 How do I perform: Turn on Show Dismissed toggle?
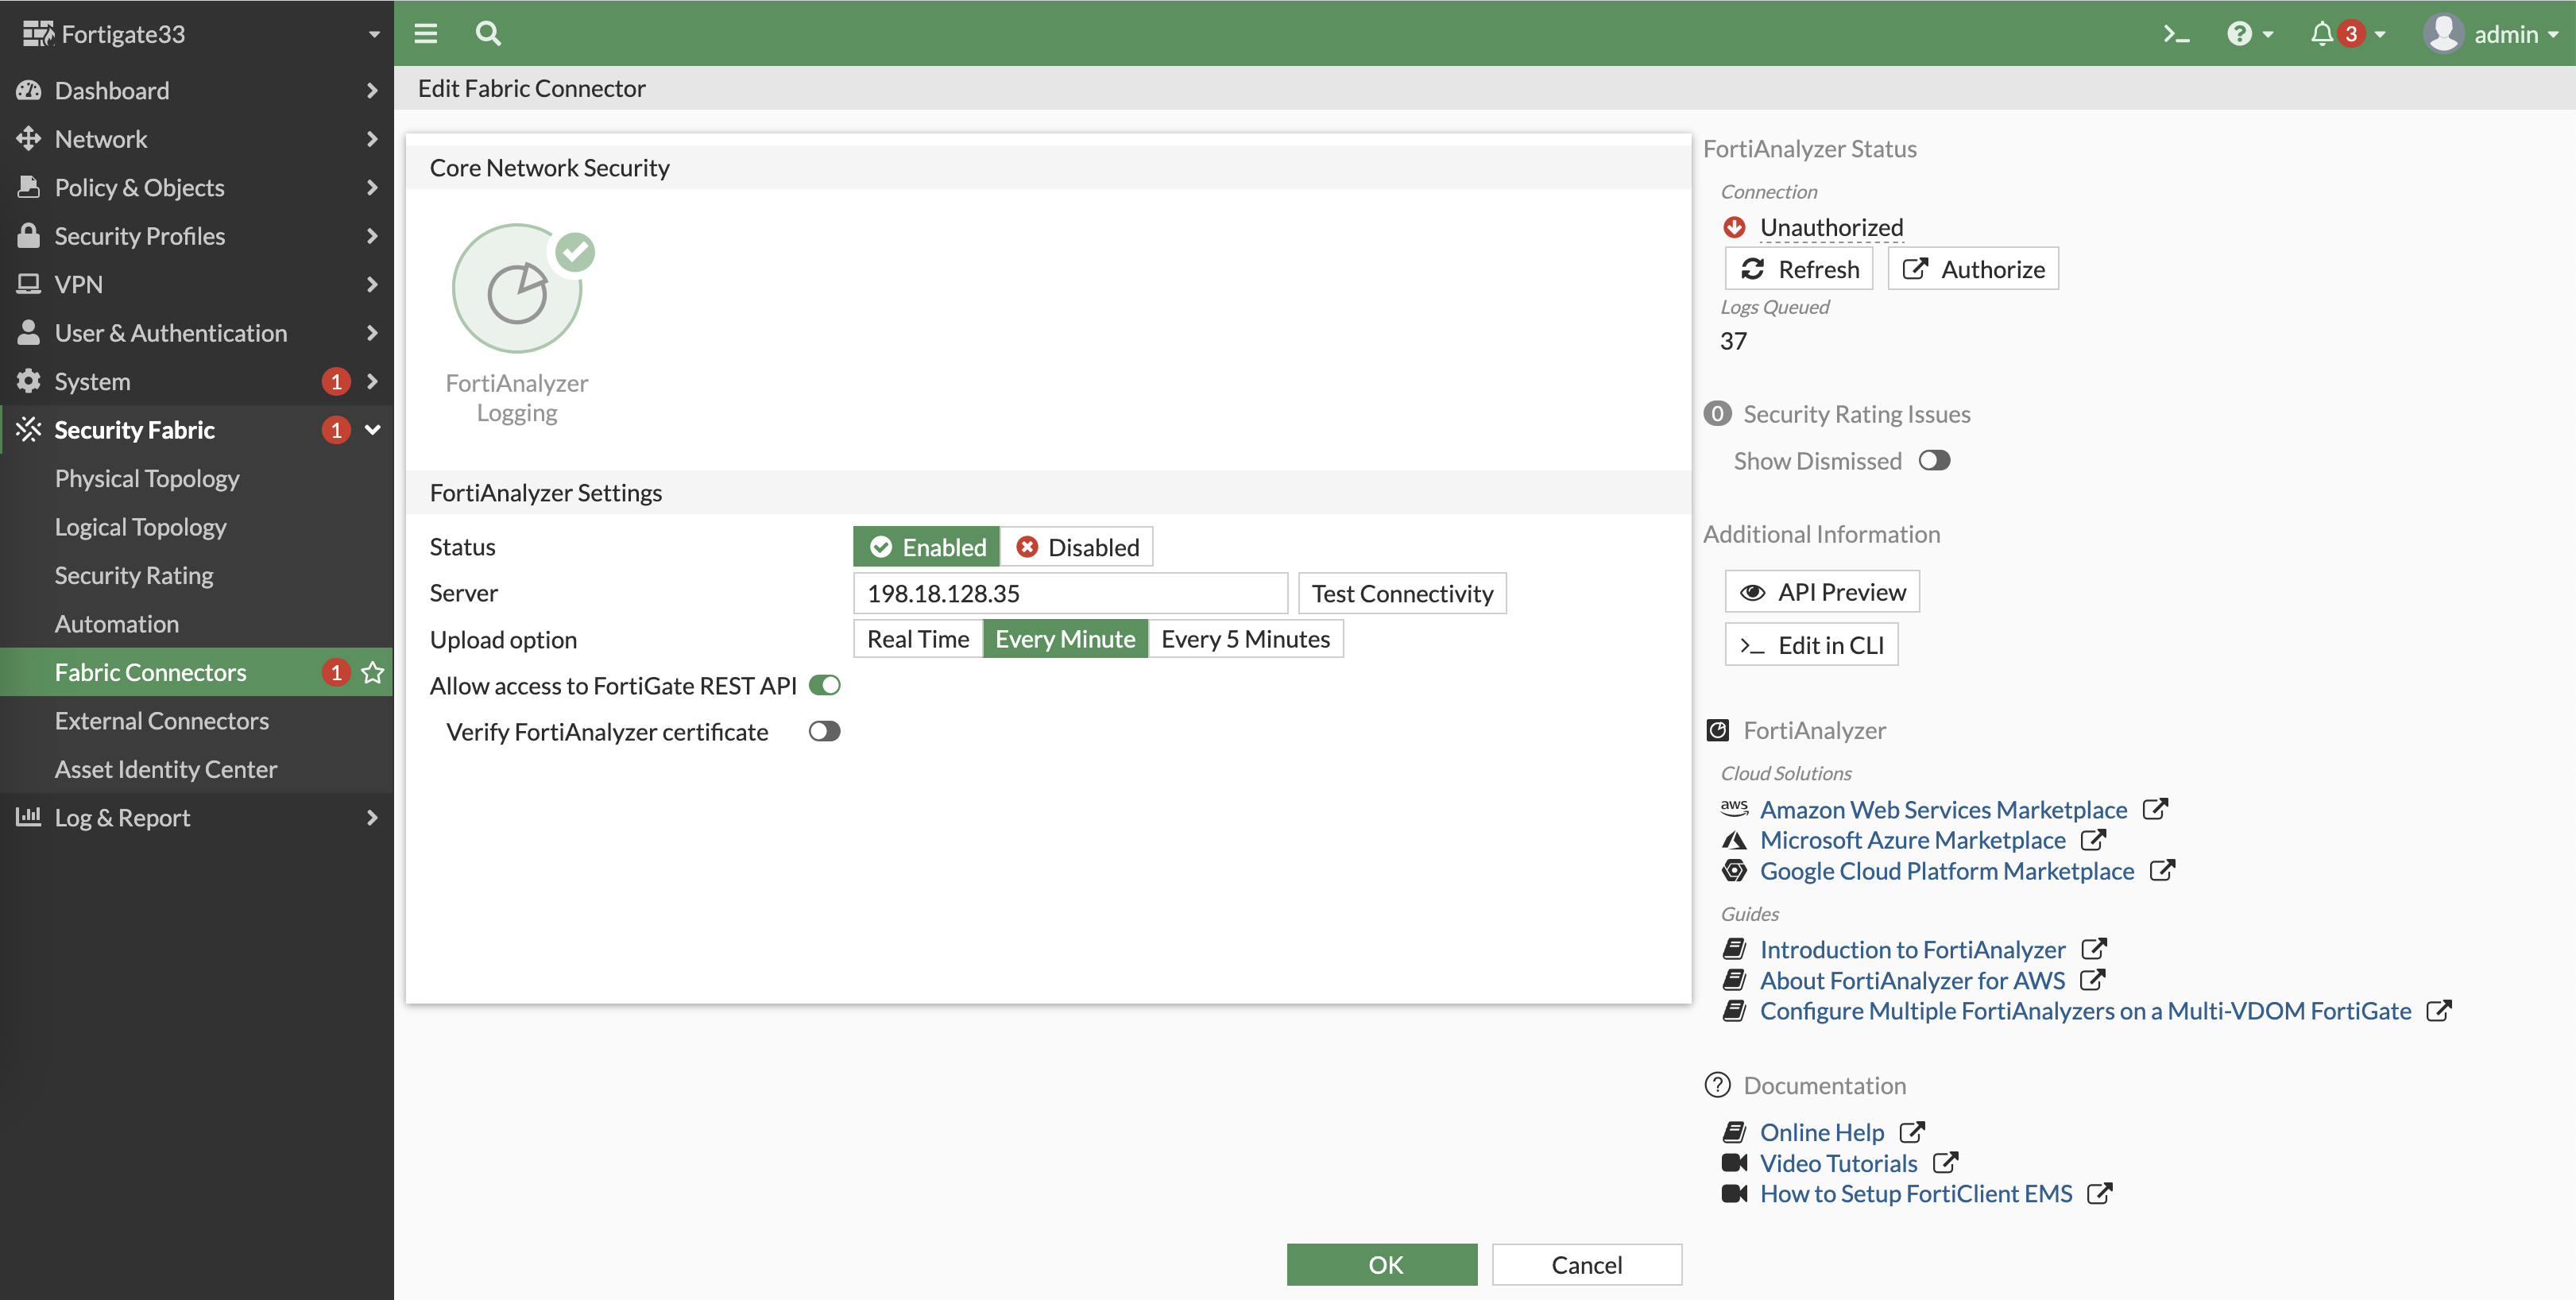point(1933,460)
